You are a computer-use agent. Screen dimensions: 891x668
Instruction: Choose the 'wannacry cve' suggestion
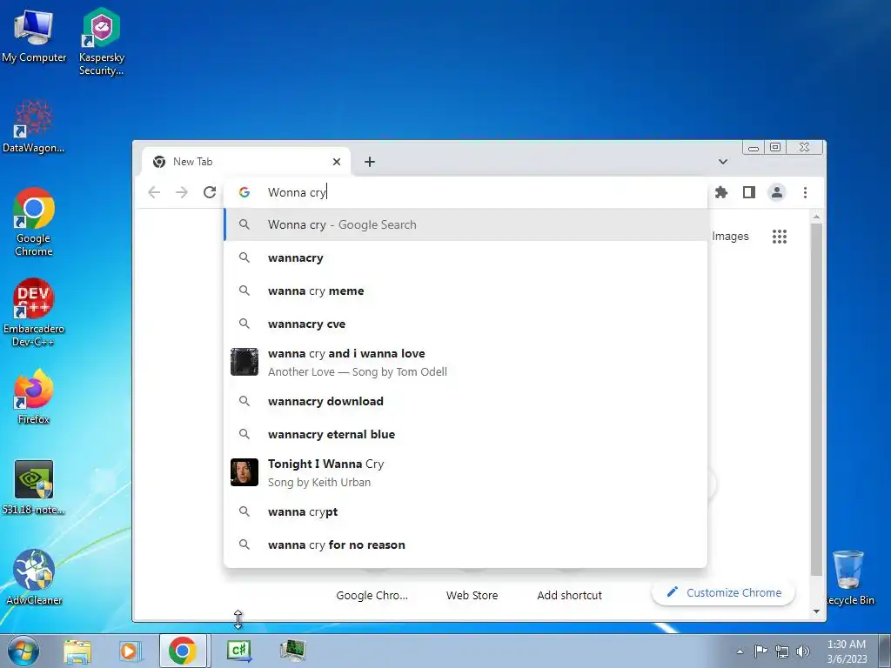click(x=466, y=324)
